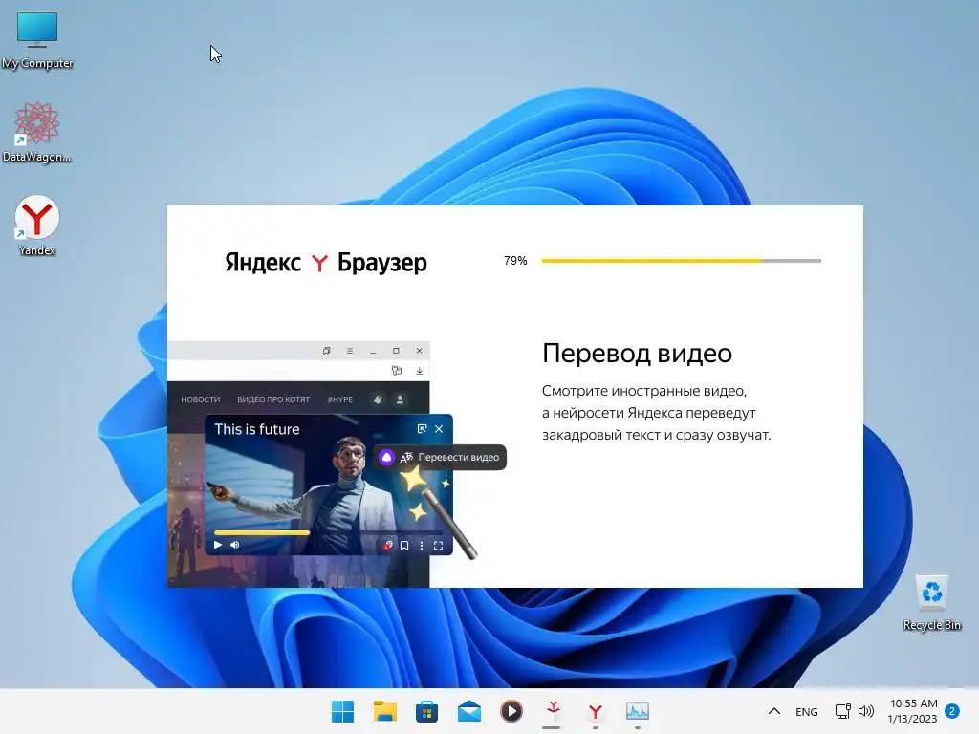
Task: Select the Yandex desktop shortcut
Action: coord(37,226)
